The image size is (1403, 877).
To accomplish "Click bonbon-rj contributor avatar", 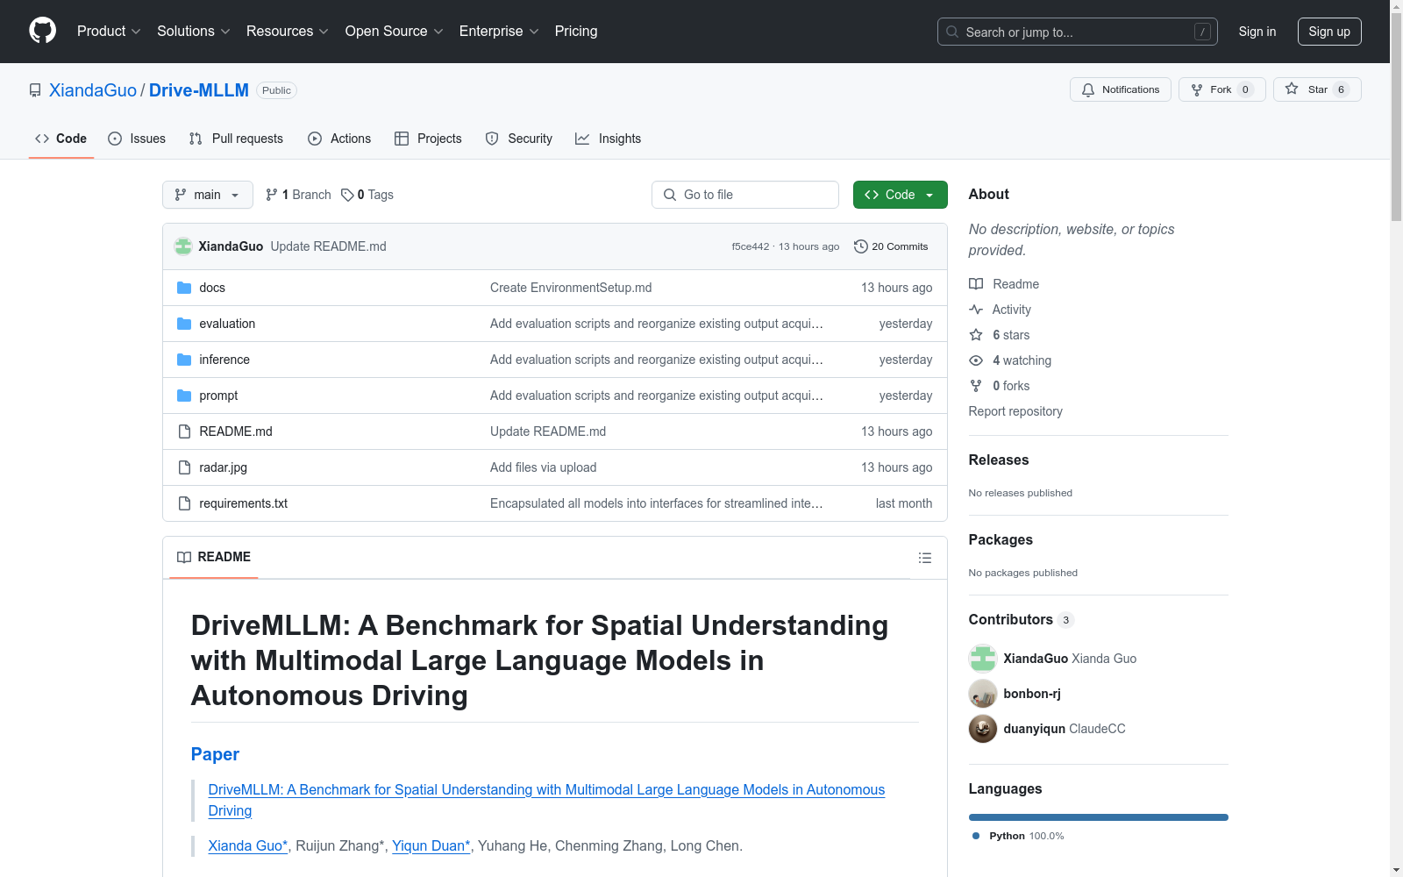I will click(983, 694).
